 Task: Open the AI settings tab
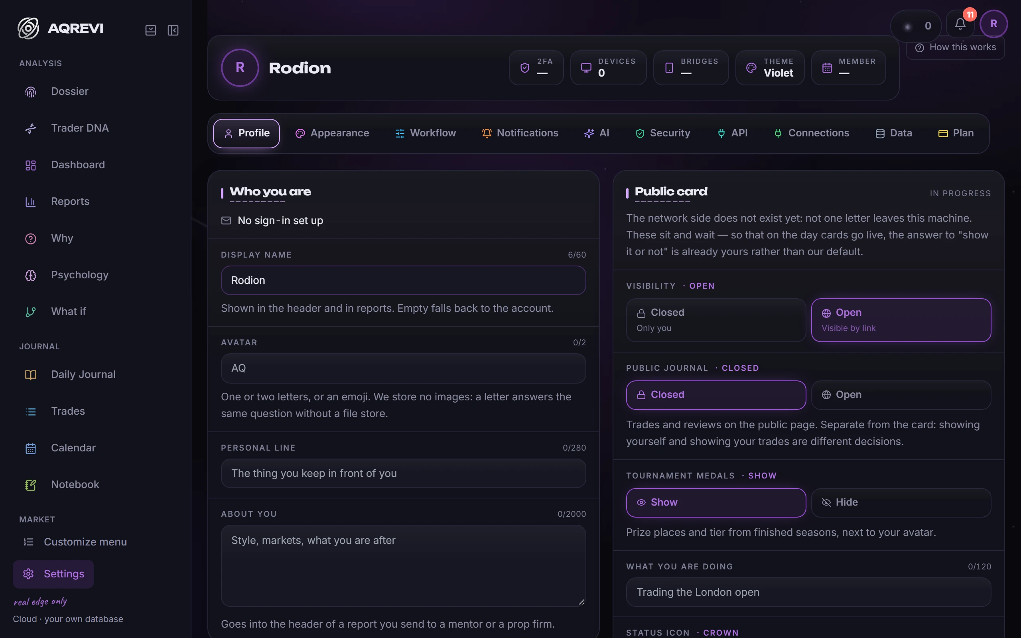(x=597, y=133)
